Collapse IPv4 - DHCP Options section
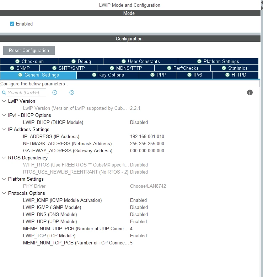Viewport: 263px width, 277px height. click(x=4, y=115)
